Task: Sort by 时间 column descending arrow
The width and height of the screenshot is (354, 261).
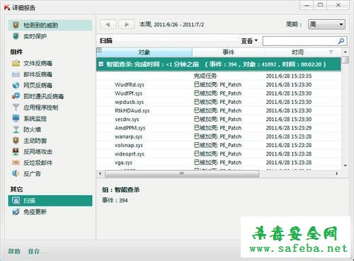Action: (x=331, y=52)
